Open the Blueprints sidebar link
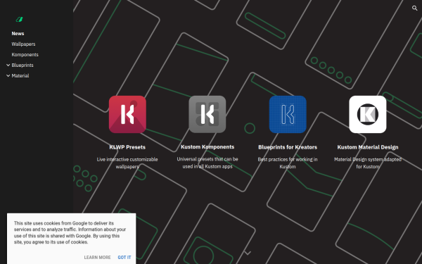 click(x=23, y=65)
